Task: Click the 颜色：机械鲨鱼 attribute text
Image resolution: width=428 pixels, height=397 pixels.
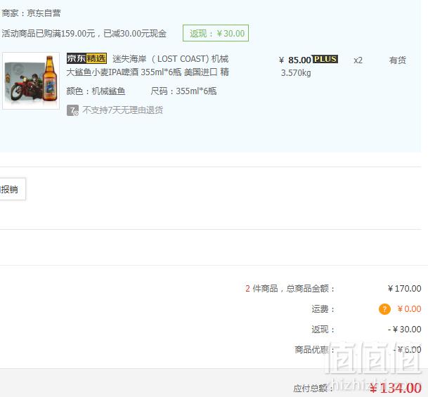Action: (x=96, y=91)
